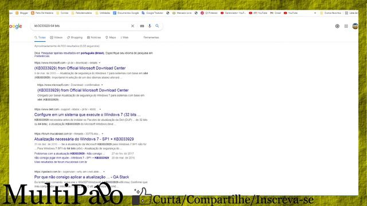Open Por que não consigo aplicar QA Stack result
This screenshot has height=206, width=367.
(81, 177)
